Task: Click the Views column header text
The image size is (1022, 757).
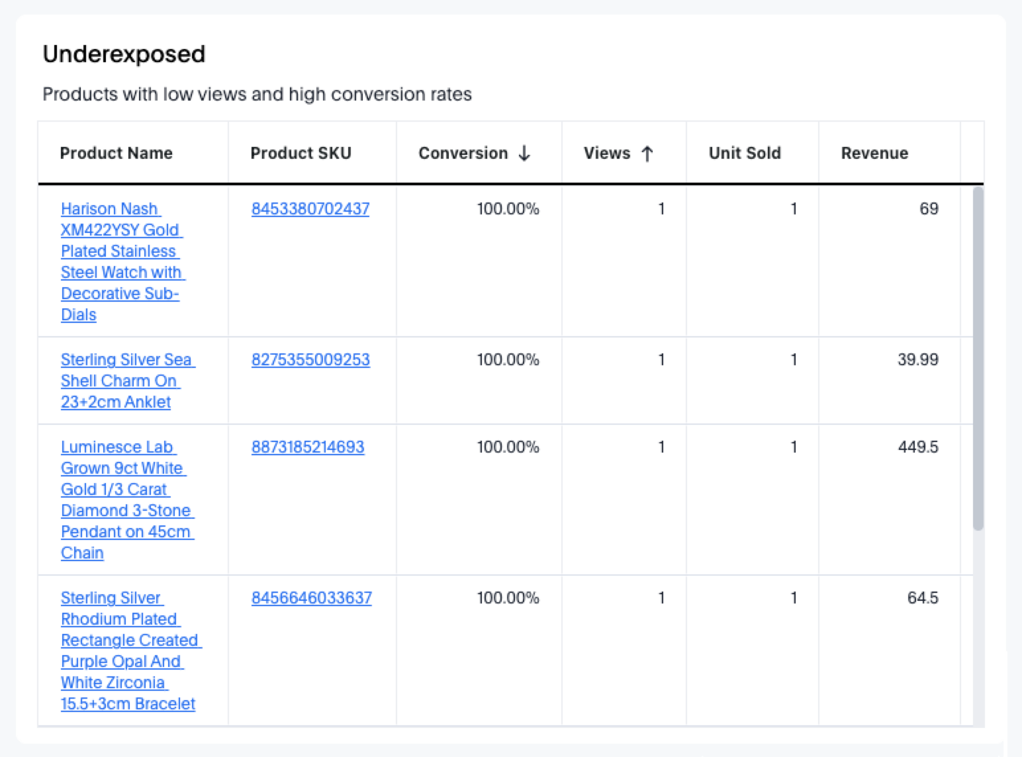Action: 606,154
